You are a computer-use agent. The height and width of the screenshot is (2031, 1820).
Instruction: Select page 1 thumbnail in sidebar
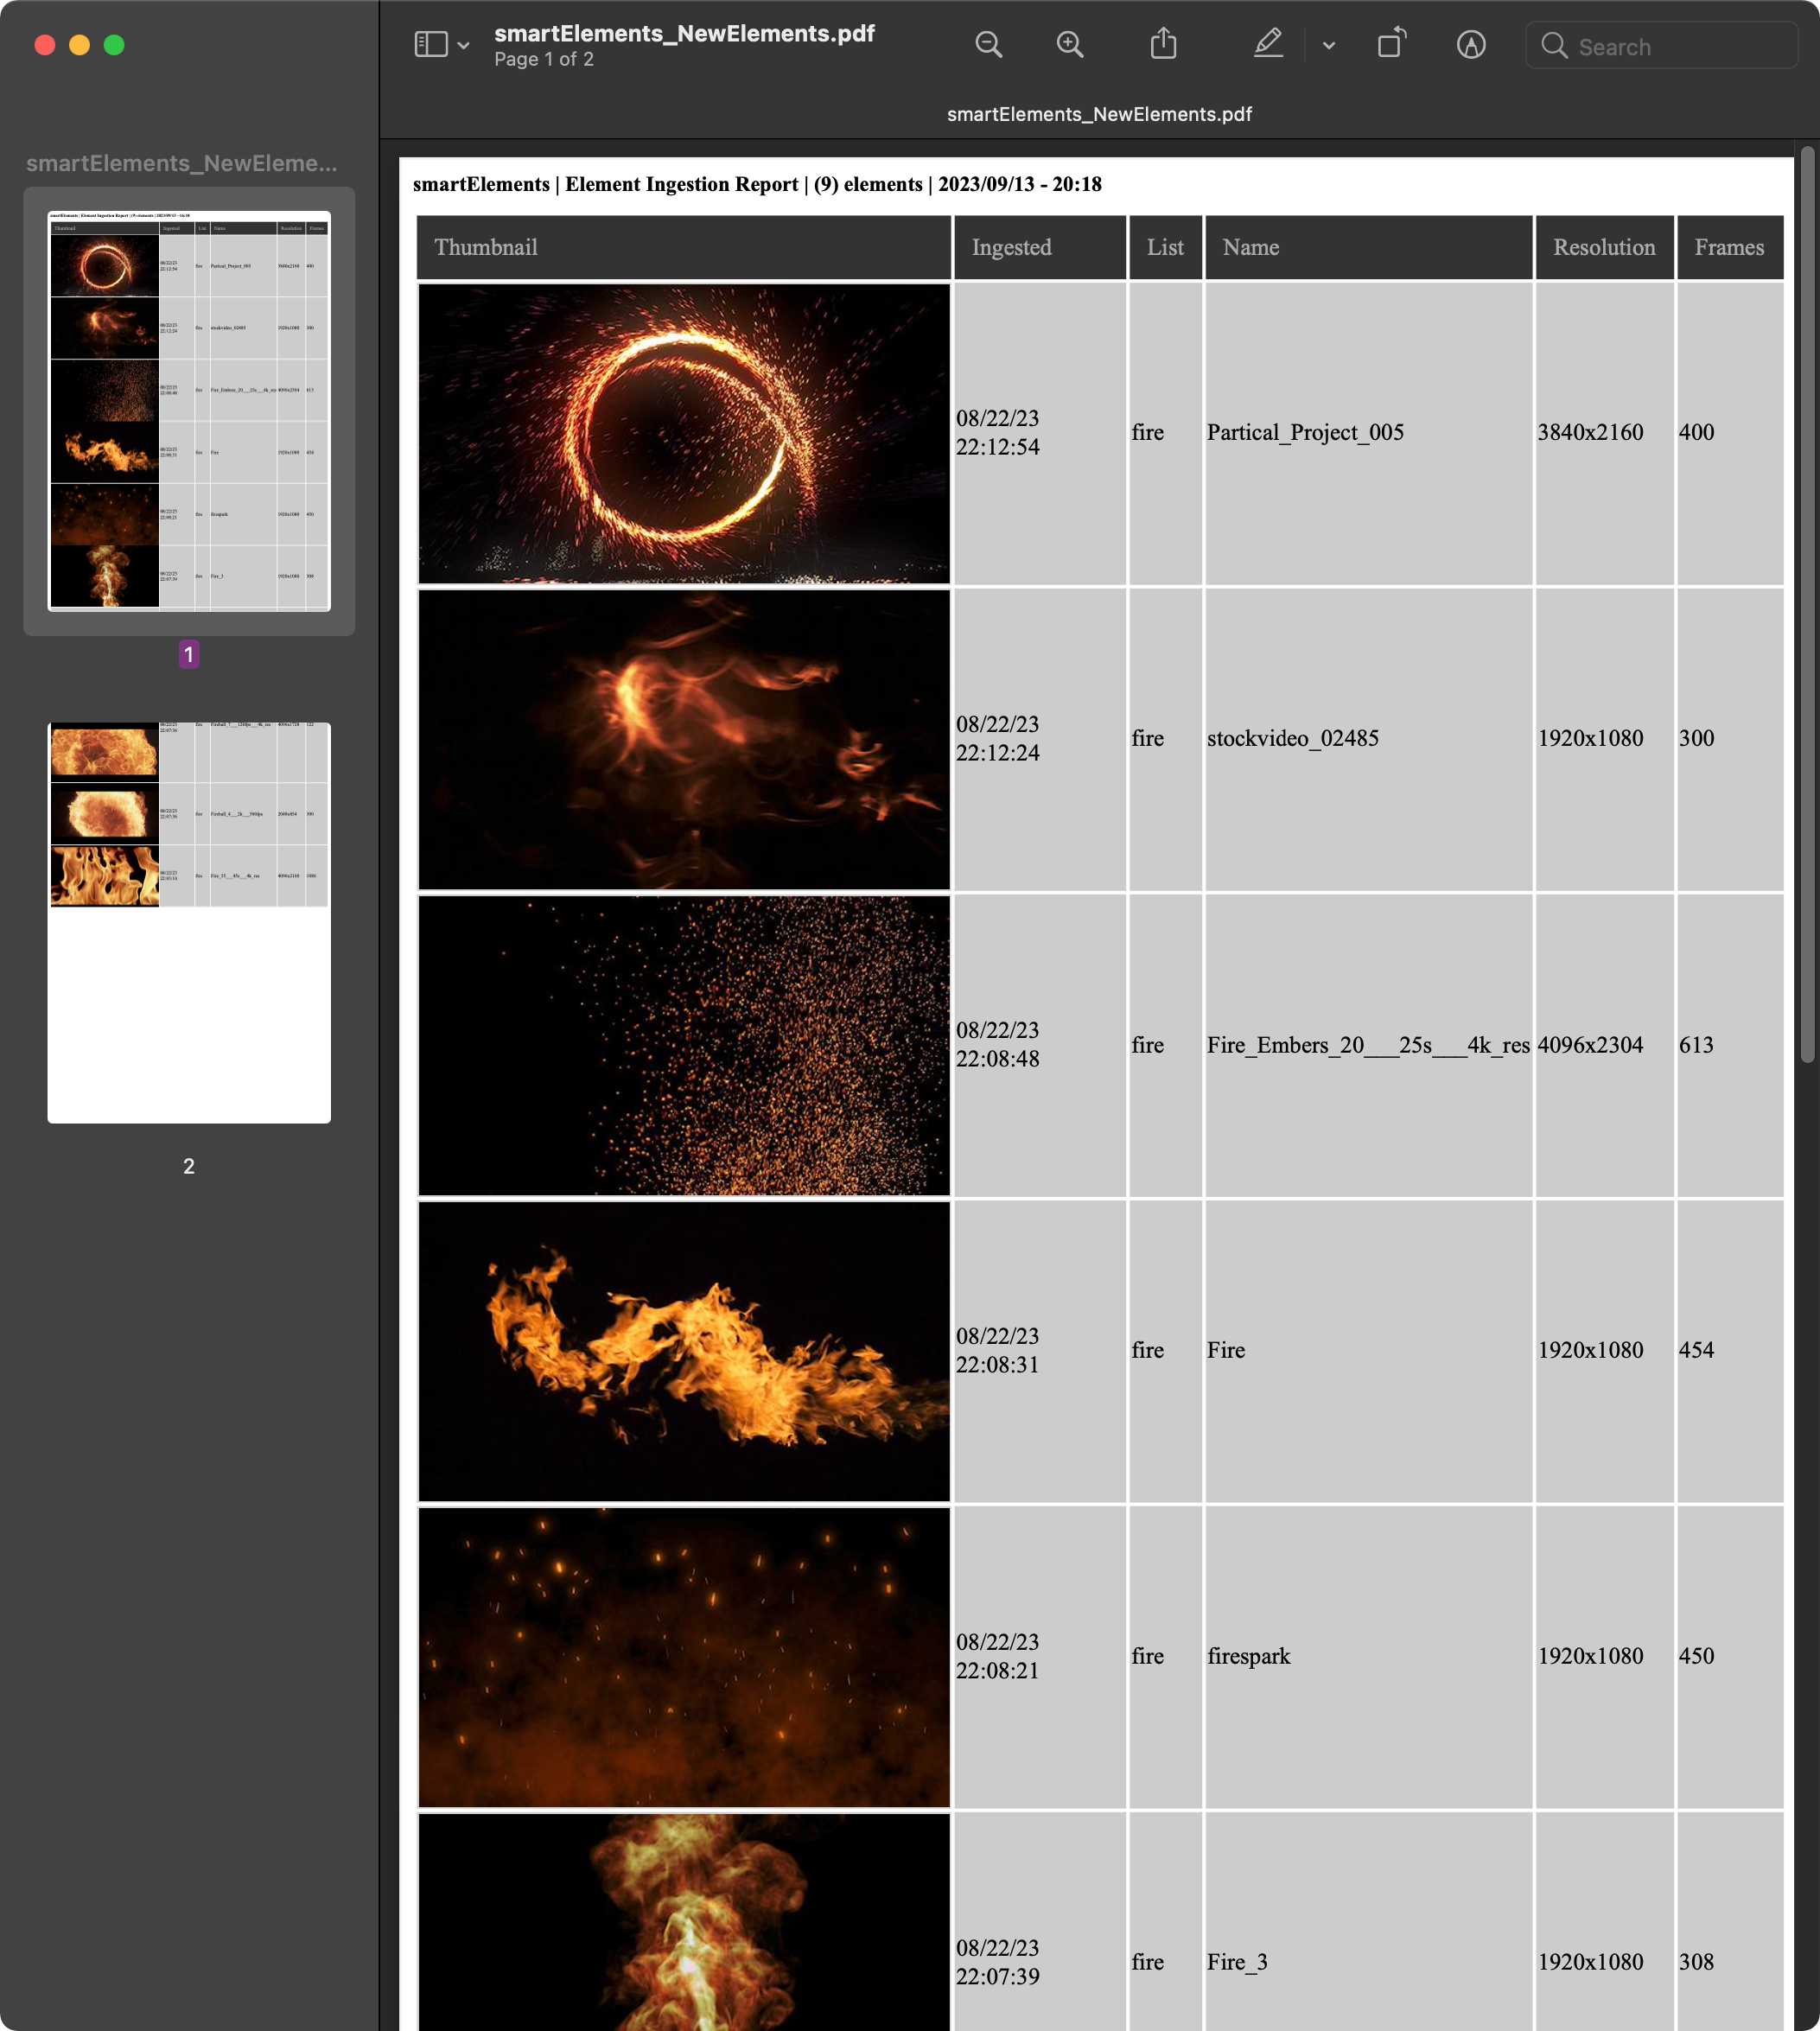click(189, 411)
